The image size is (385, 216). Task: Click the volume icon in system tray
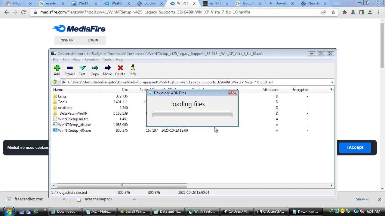coord(361,211)
